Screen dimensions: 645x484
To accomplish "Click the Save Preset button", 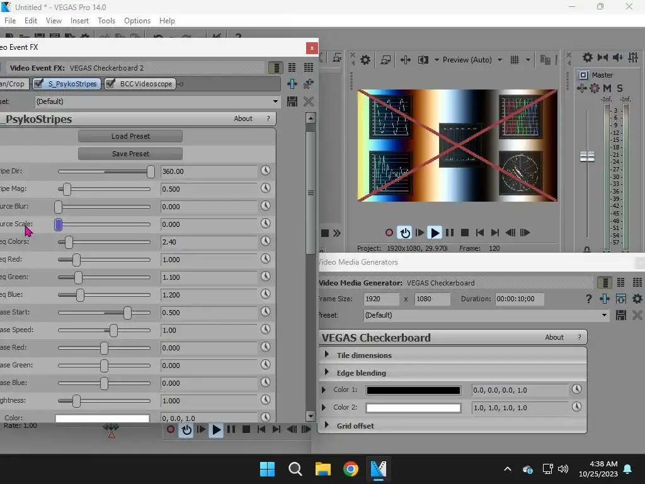I will [x=130, y=154].
